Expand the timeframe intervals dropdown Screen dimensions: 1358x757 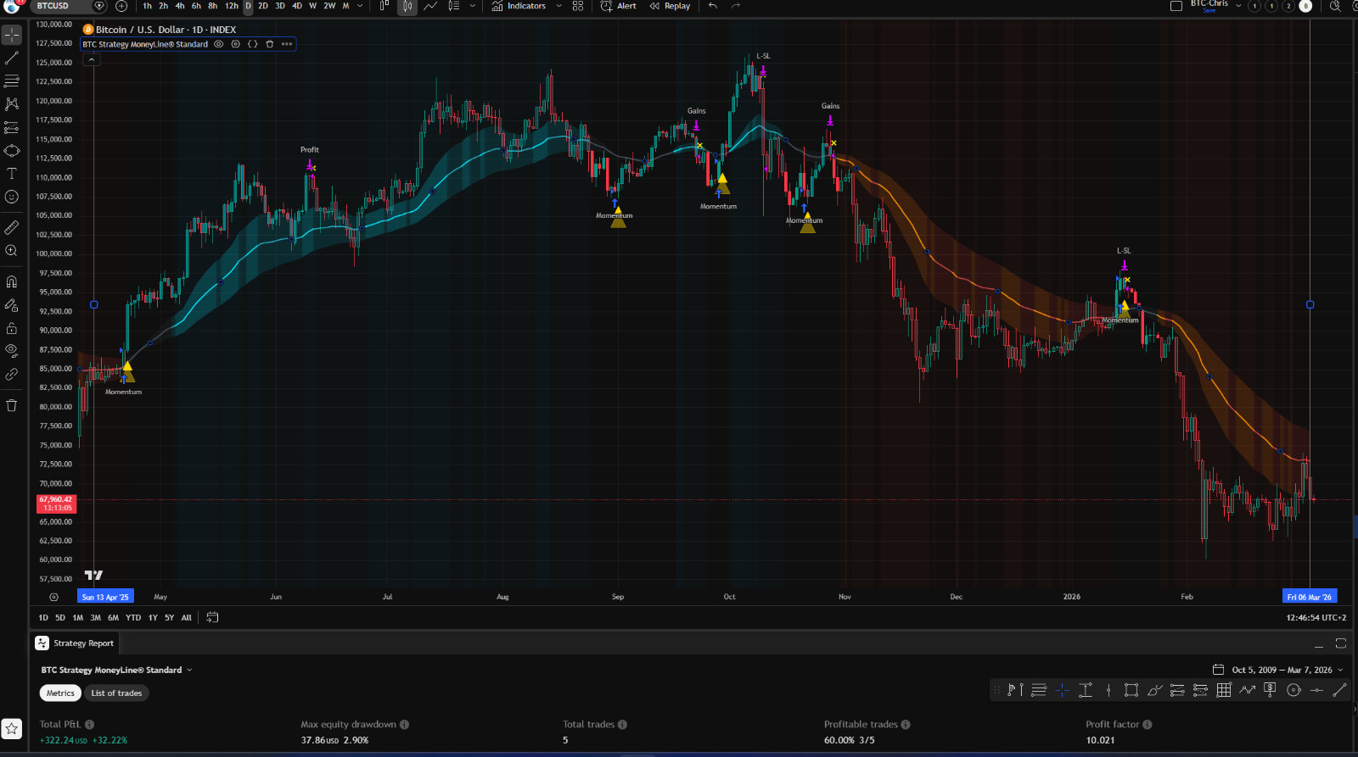360,6
